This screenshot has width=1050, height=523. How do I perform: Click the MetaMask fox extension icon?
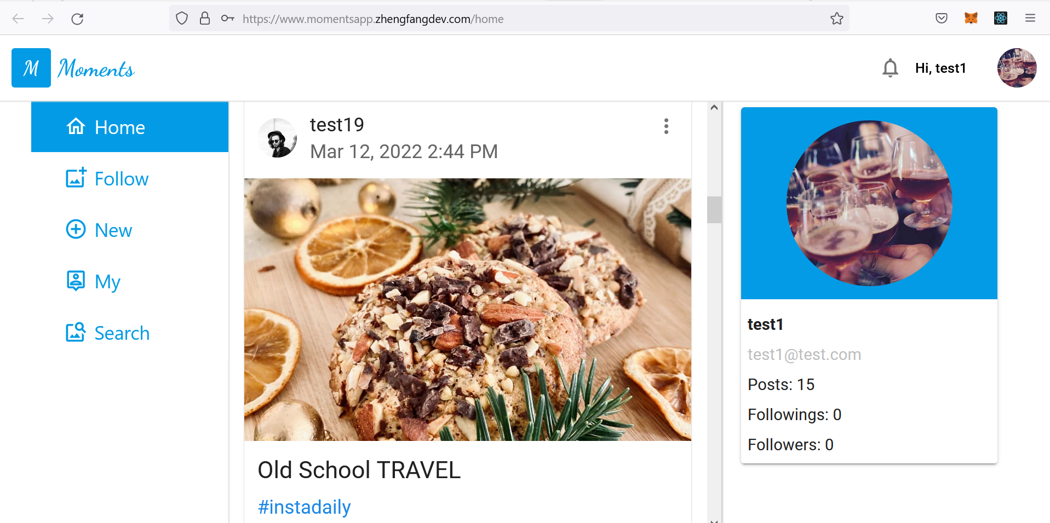[971, 19]
